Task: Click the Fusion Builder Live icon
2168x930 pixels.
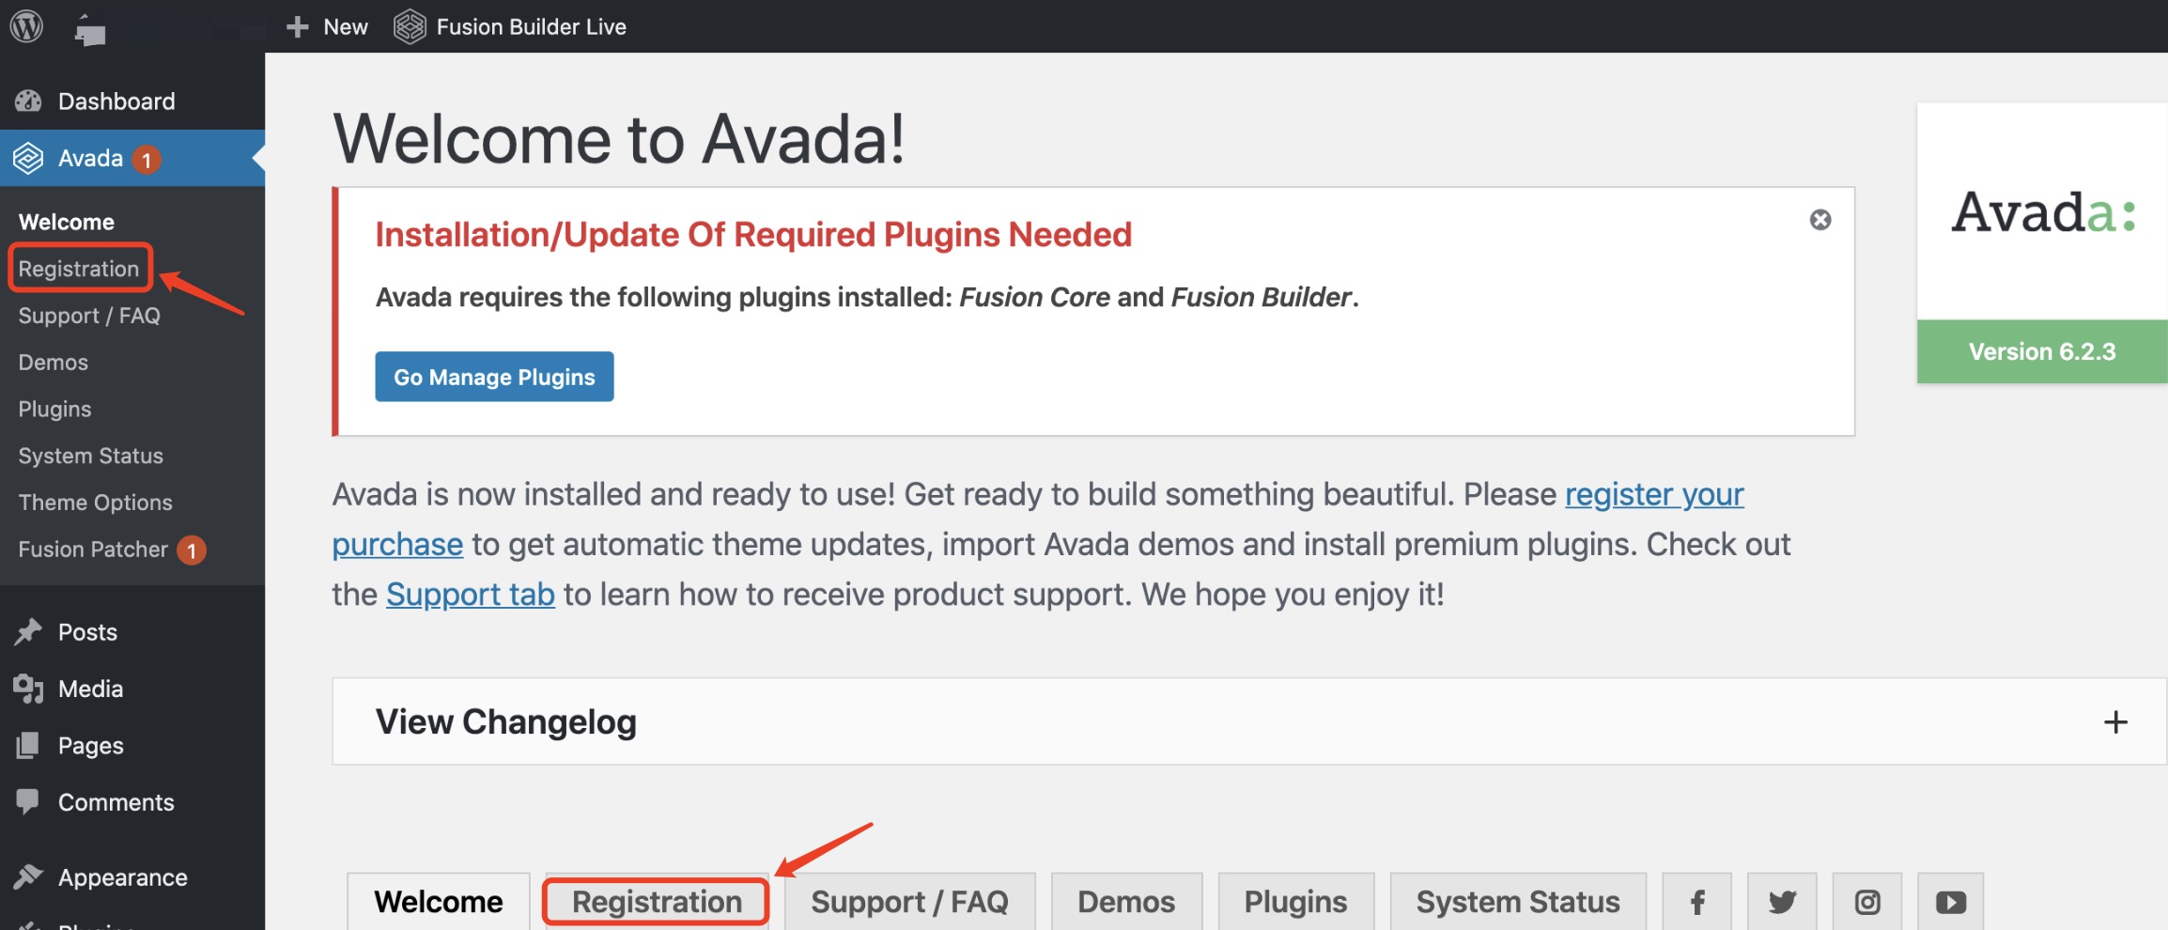Action: [410, 26]
